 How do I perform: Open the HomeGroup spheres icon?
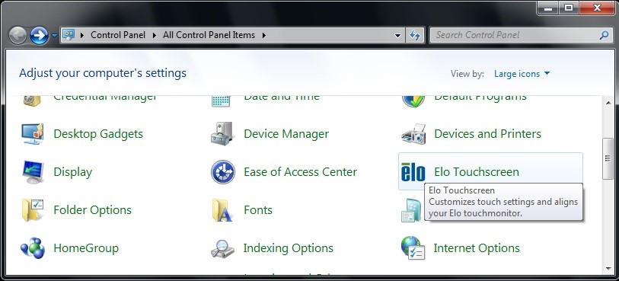pos(33,247)
